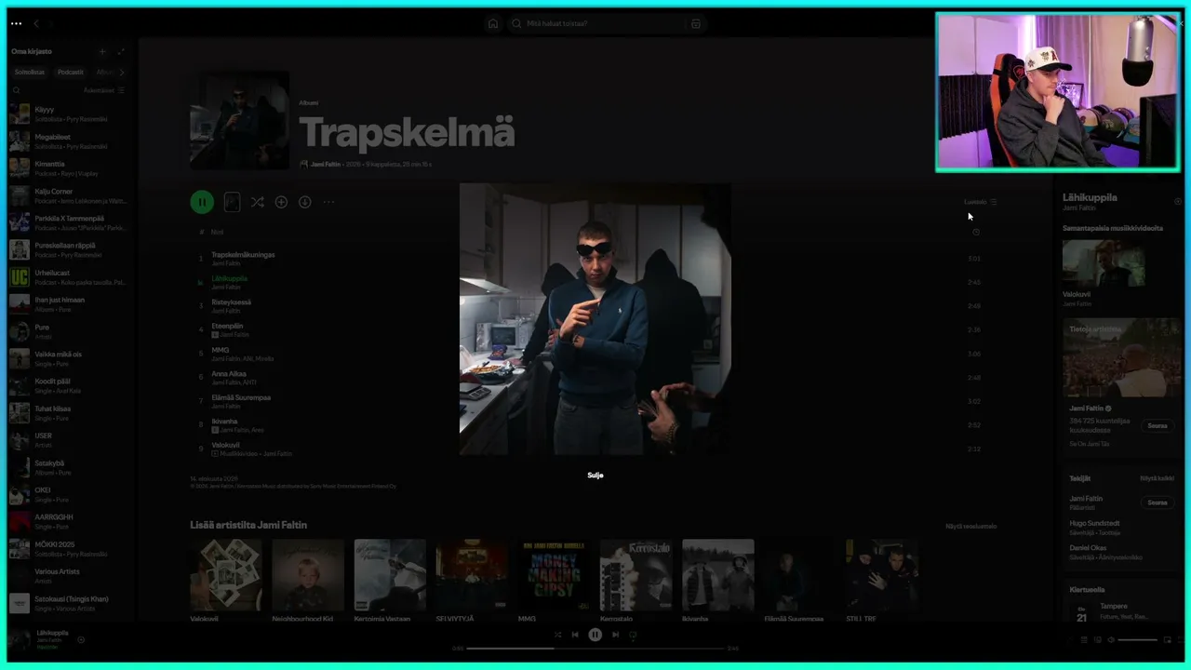Skip to next track in player bar

615,635
